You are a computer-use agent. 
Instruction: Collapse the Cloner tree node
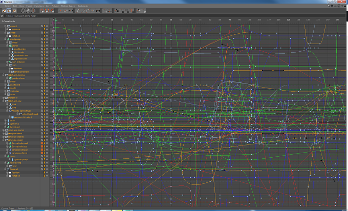7,46
